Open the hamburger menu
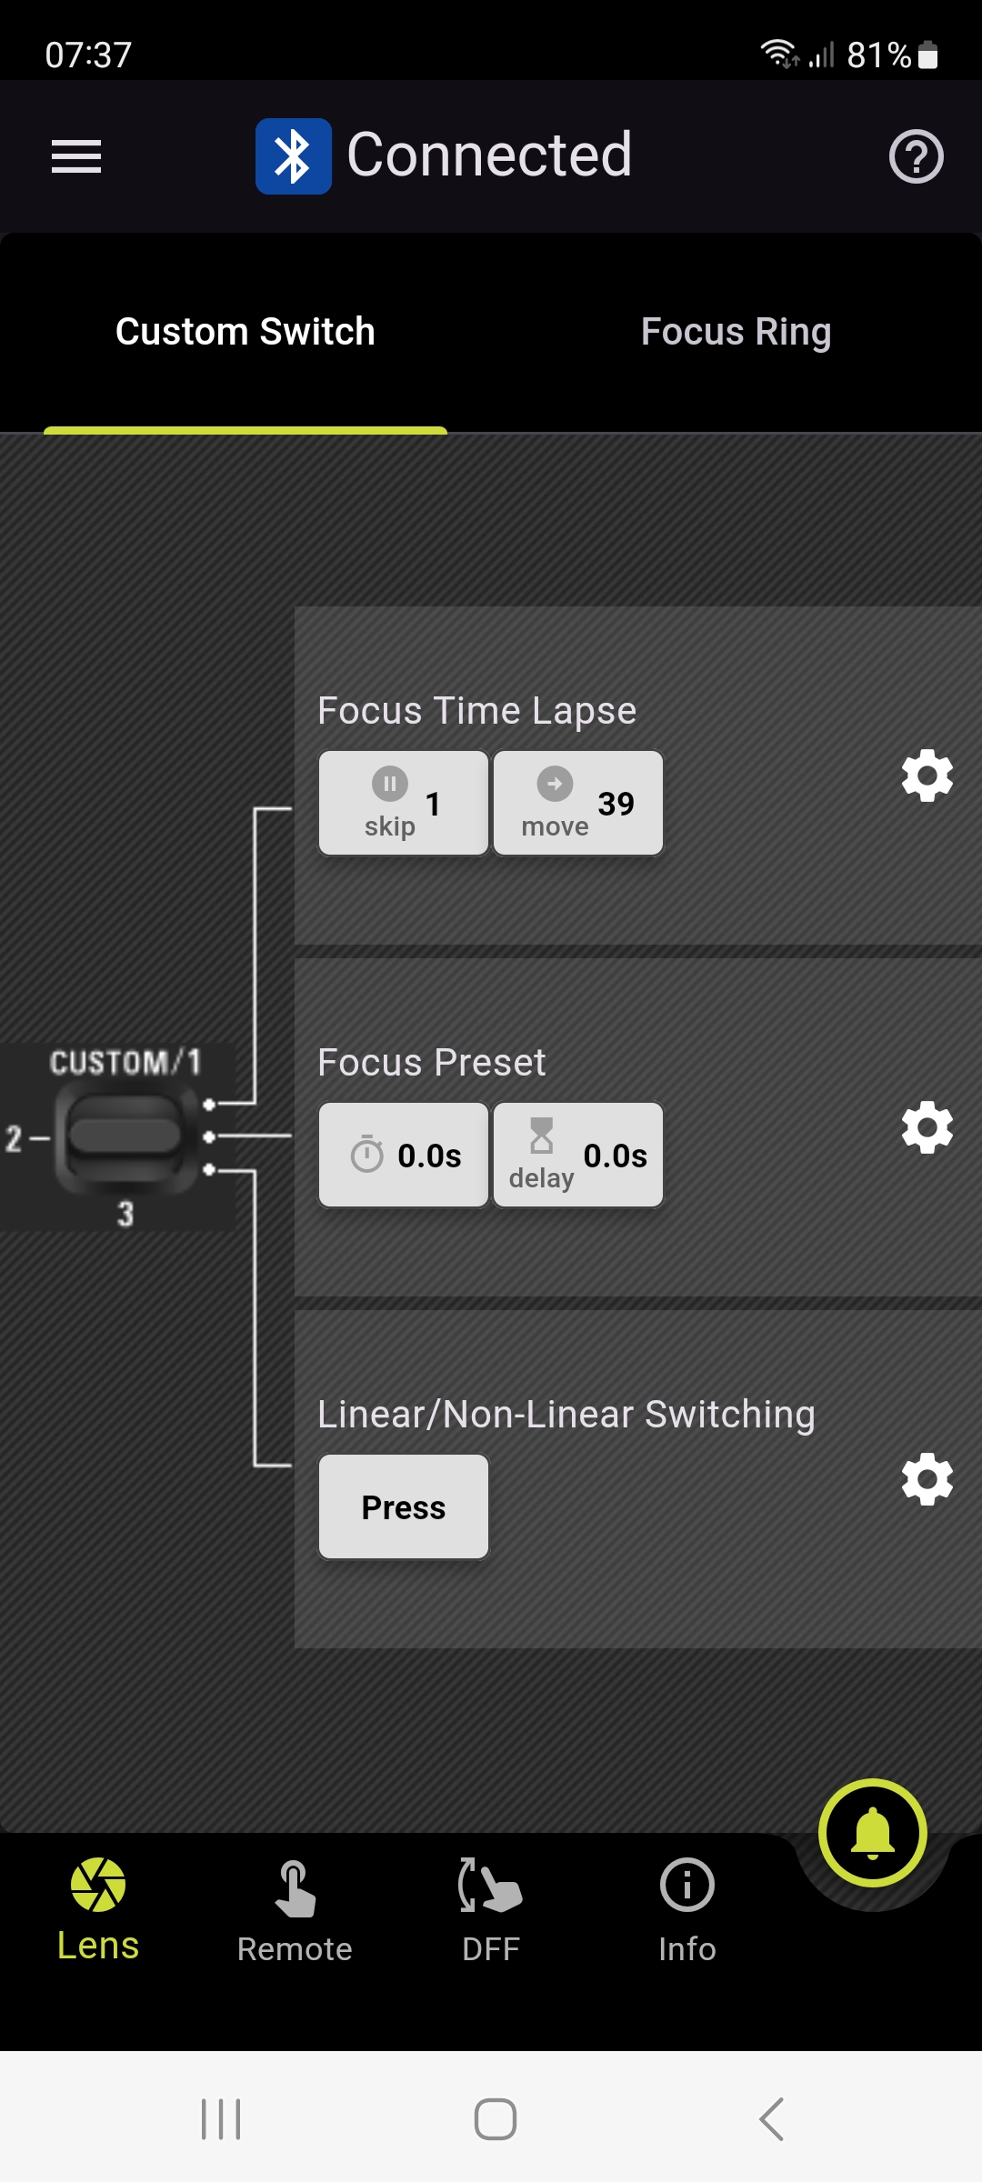The image size is (982, 2182). pyautogui.click(x=76, y=156)
